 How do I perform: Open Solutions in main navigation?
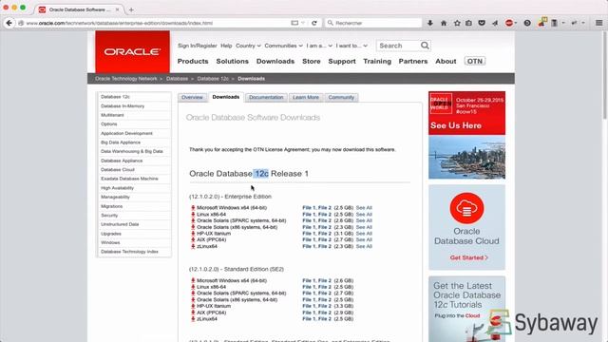[x=232, y=61]
